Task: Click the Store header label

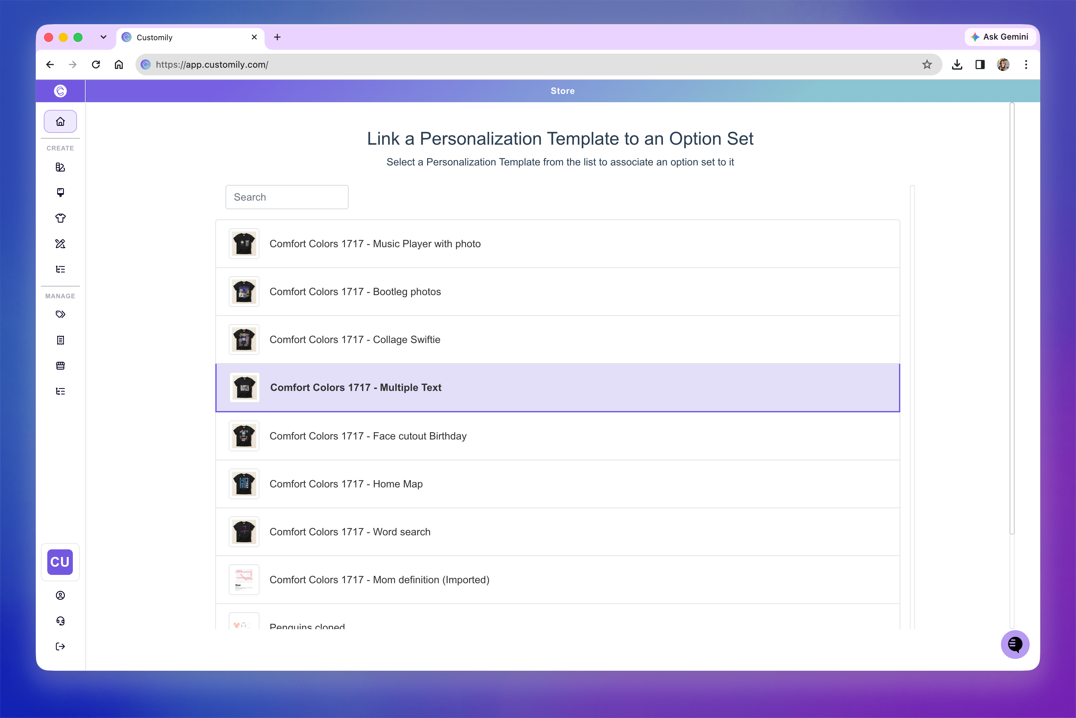Action: 563,91
